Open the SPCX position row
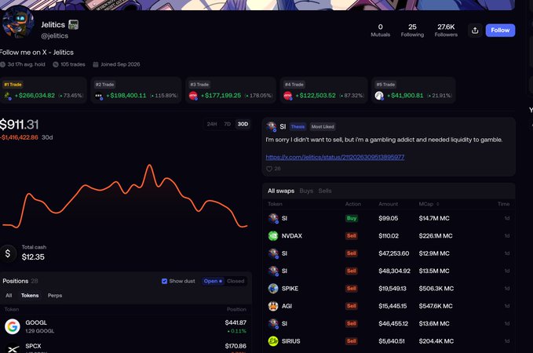 [126, 347]
